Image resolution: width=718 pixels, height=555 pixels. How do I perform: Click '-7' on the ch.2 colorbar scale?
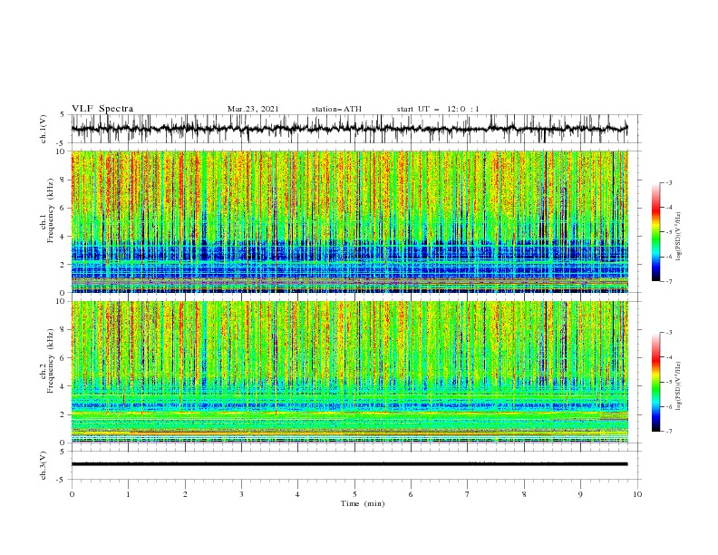coord(669,432)
